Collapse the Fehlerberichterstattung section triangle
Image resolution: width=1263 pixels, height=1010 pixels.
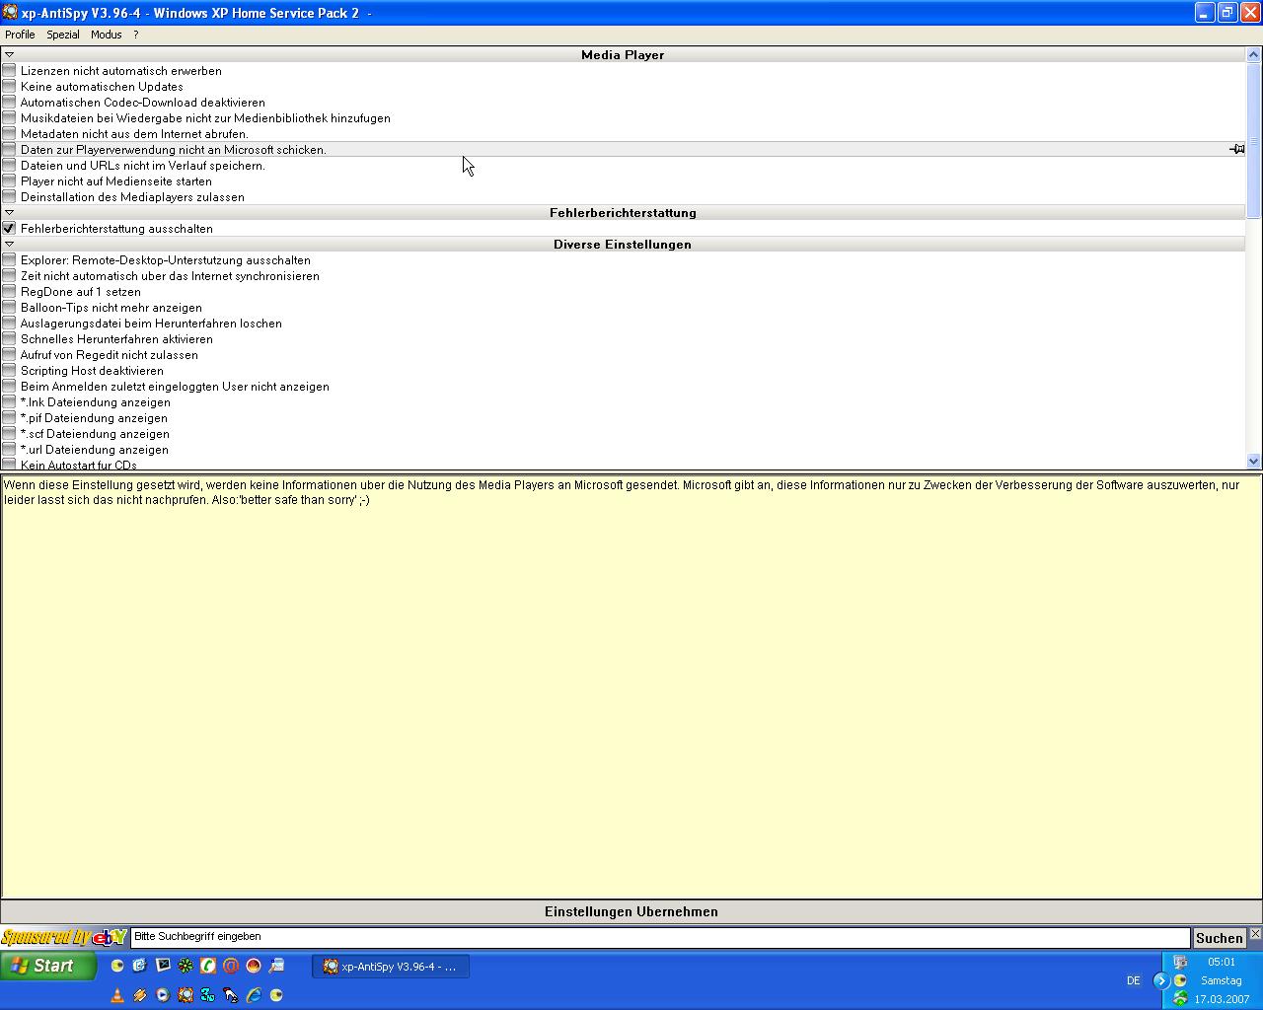point(9,212)
